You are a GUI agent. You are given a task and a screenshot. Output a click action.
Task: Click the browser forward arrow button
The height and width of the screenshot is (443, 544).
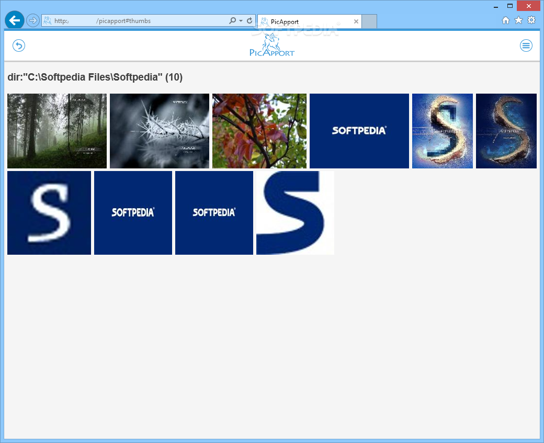(33, 20)
